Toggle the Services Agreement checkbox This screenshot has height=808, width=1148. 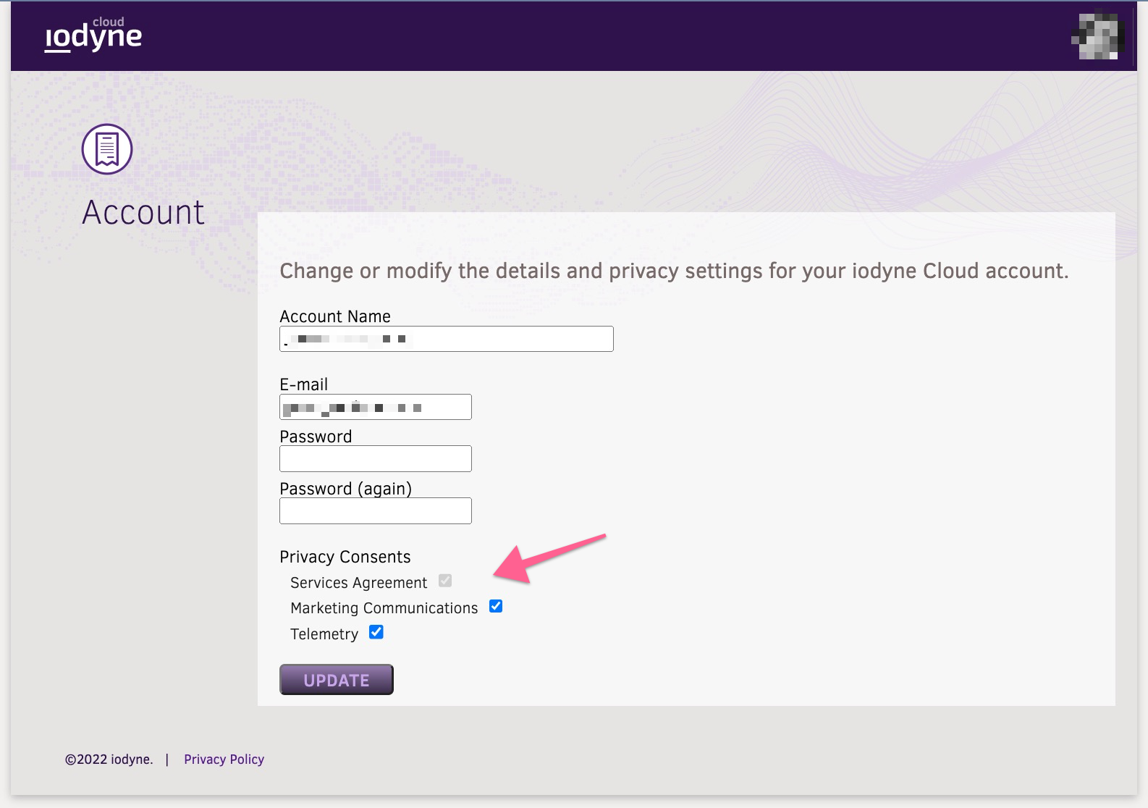[x=445, y=581]
